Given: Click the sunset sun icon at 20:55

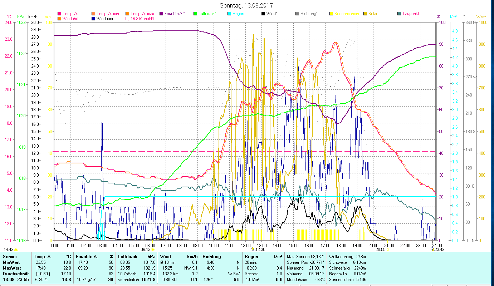Looking at the screenshot, I should (388, 250).
